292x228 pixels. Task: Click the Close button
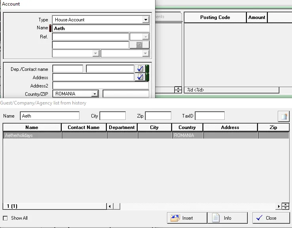(271, 218)
